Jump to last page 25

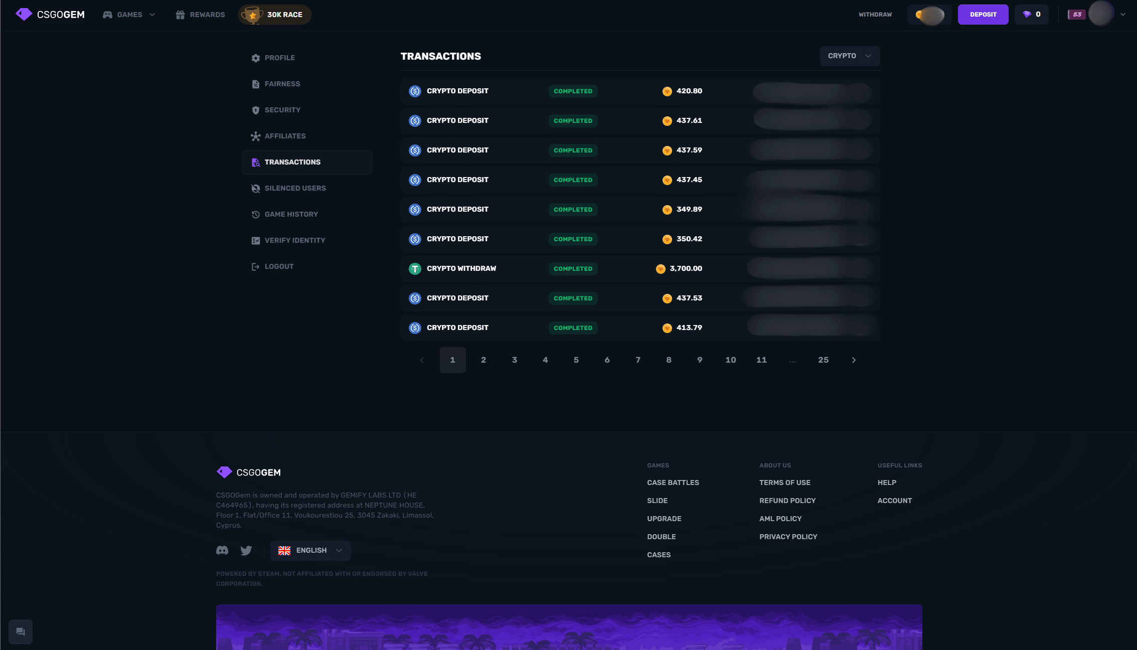point(823,360)
